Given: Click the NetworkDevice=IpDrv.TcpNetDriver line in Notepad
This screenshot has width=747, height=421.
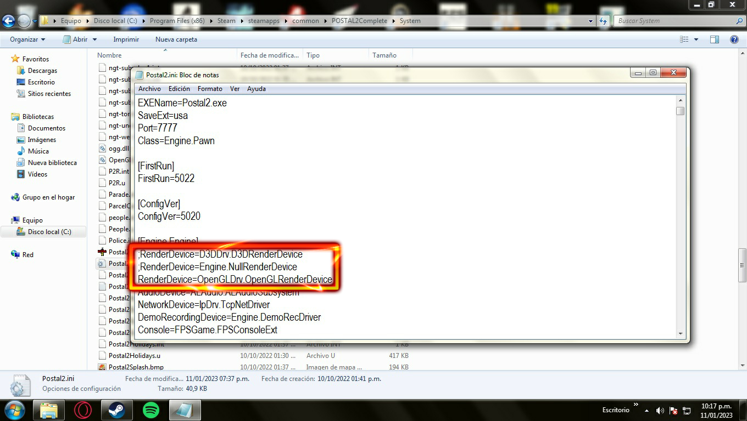Looking at the screenshot, I should click(x=204, y=305).
